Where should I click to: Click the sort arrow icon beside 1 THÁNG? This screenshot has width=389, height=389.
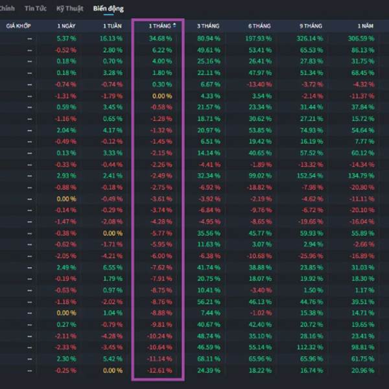174,25
